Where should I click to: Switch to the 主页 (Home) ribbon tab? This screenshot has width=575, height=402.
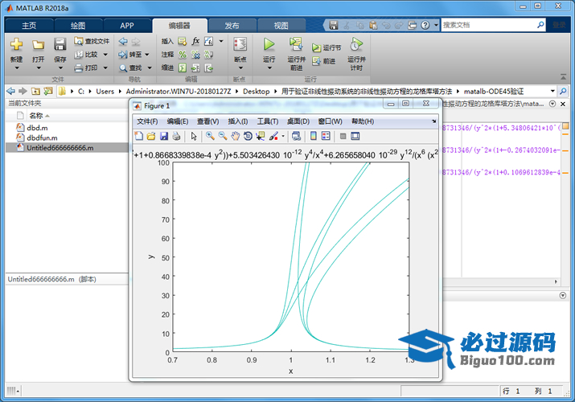29,26
